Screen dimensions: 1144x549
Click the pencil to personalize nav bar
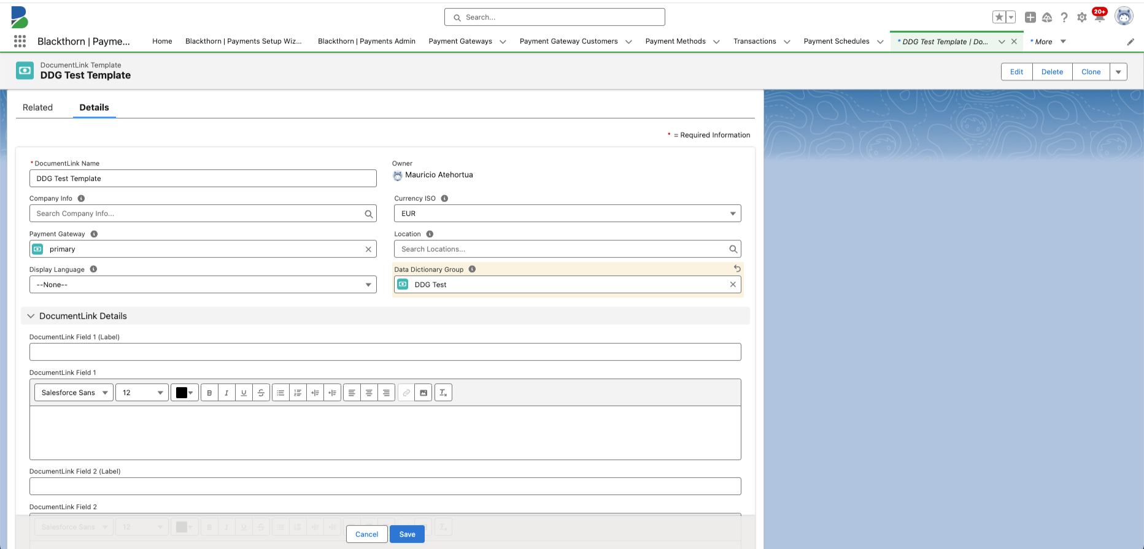point(1130,42)
